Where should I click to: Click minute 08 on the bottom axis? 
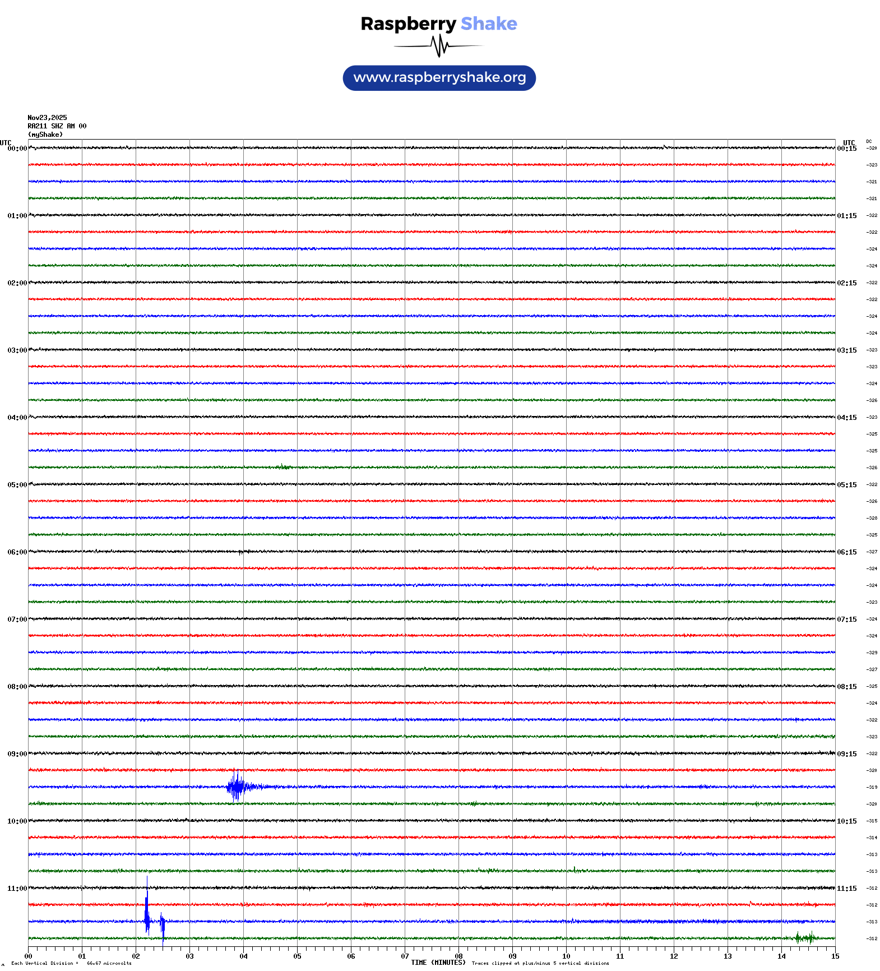point(458,956)
